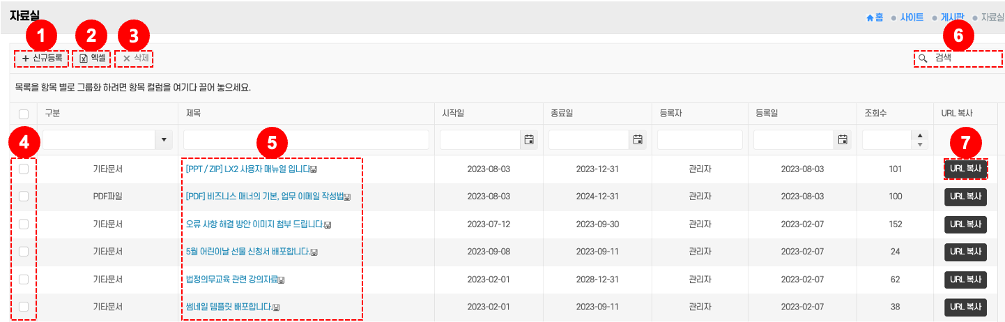The height and width of the screenshot is (322, 1005).
Task: Go to 게시판 in the breadcrumb
Action: click(x=953, y=17)
